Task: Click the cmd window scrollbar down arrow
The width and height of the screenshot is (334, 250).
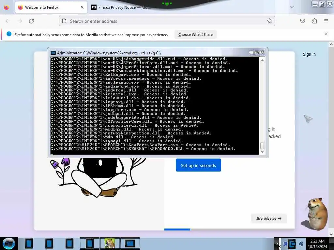Action: coord(262,152)
